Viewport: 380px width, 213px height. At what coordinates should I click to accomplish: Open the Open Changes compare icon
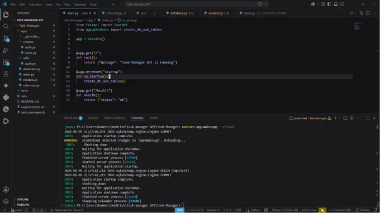362,13
